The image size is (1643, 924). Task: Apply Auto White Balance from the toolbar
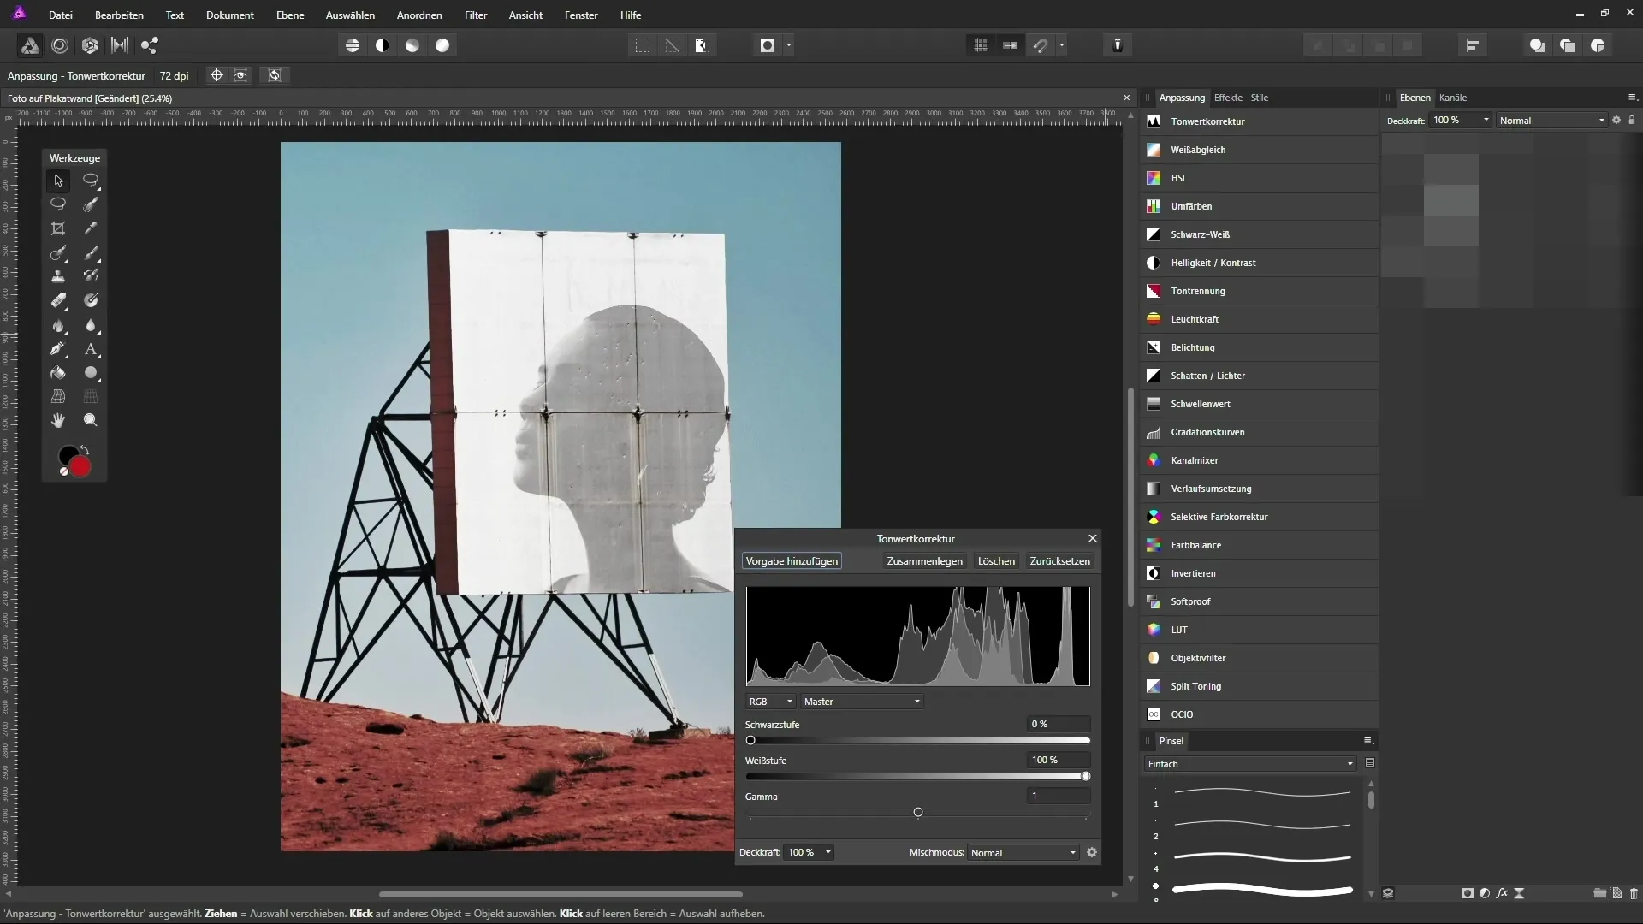[x=442, y=45]
